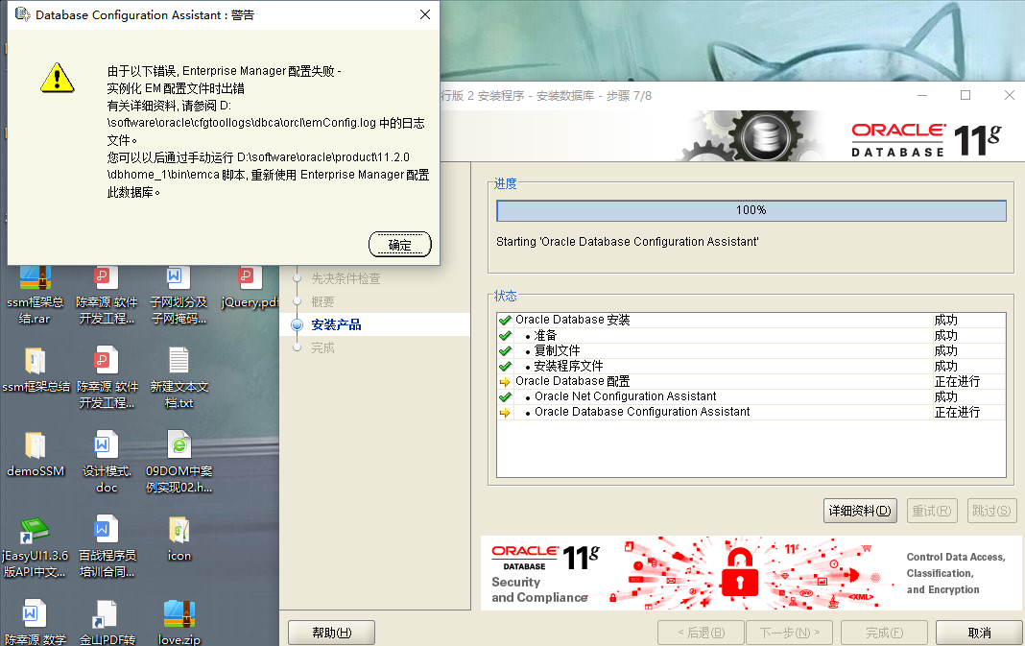Select the 概要 step in installer sidebar
The image size is (1025, 646).
pyautogui.click(x=322, y=301)
